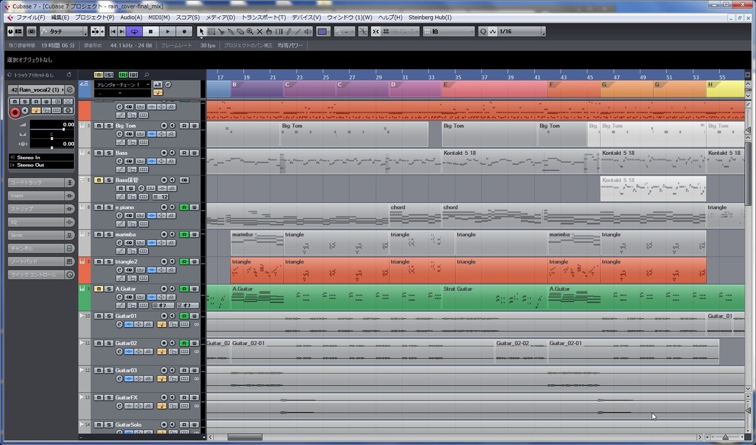Unmute the Bass保管 track
This screenshot has height=445, width=756.
point(99,180)
